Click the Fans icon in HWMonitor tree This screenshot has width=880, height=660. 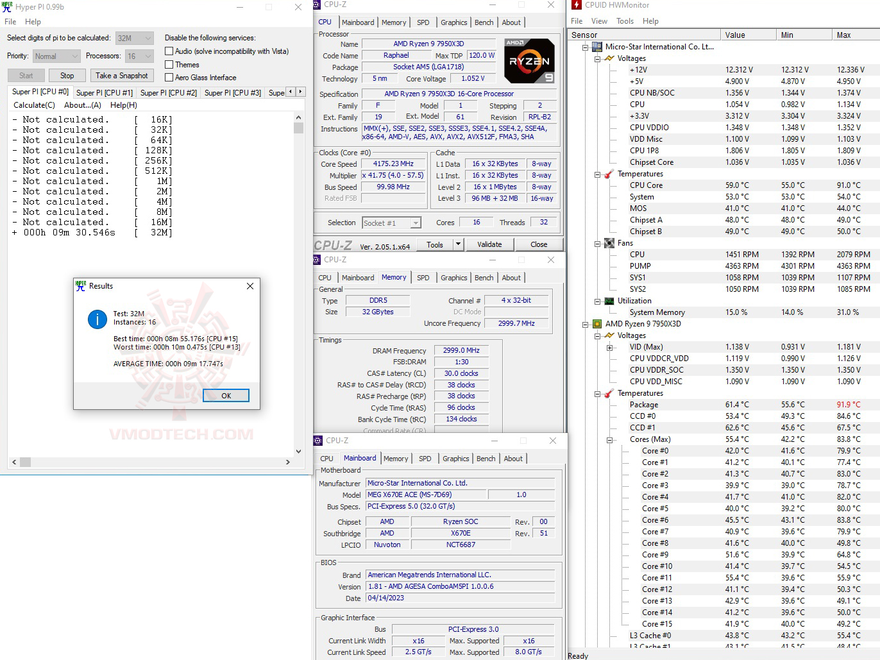[609, 243]
